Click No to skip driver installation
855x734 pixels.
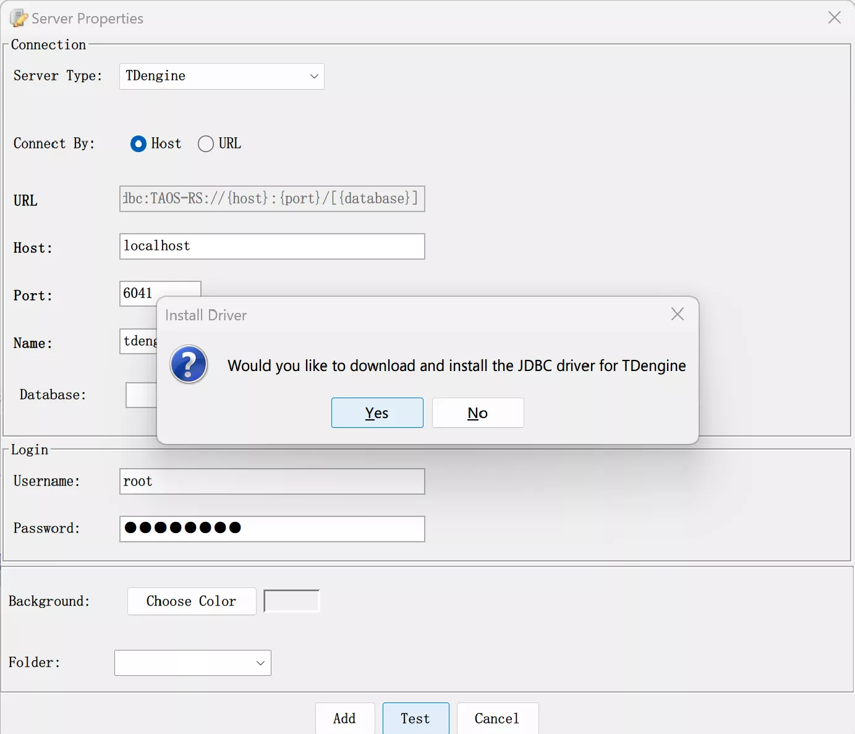click(x=477, y=412)
